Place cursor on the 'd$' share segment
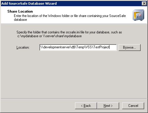The width and height of the screenshot is (148, 113). coord(73,47)
